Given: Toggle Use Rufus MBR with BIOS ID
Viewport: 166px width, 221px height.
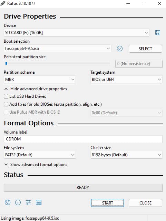Looking at the screenshot, I should tap(6, 112).
